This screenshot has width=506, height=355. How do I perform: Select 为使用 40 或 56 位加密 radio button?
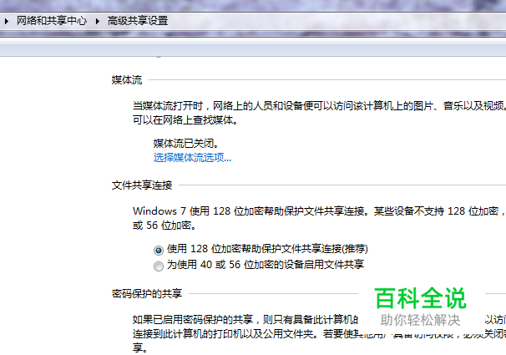point(159,266)
